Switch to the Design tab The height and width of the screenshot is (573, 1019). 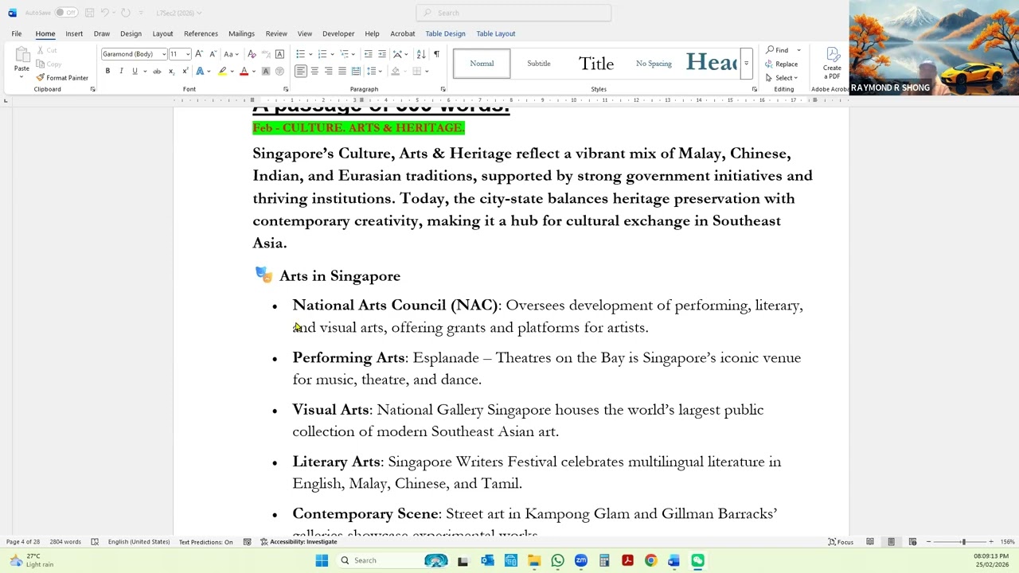tap(131, 33)
